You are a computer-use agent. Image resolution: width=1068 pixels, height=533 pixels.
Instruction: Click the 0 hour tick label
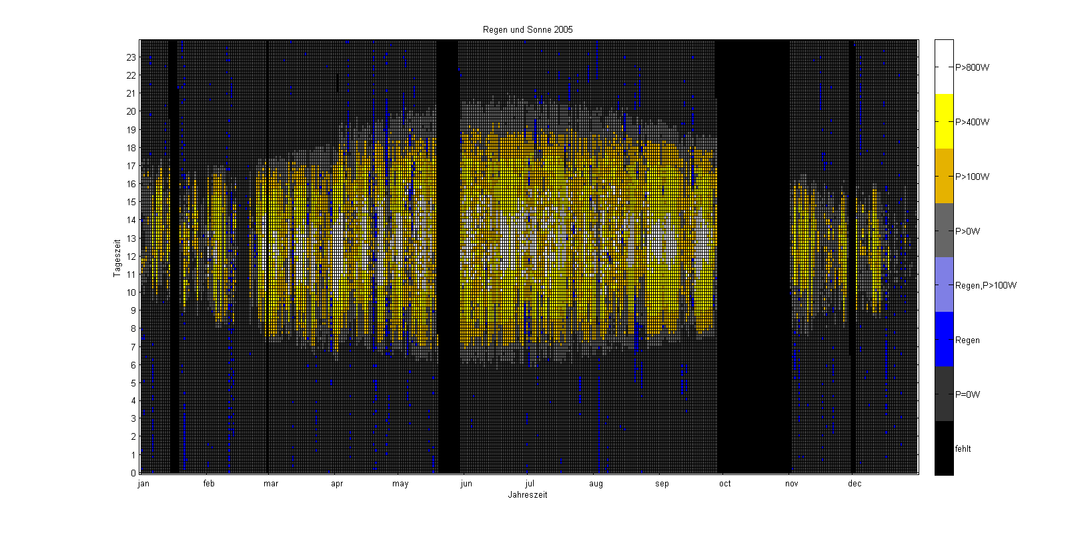tap(133, 473)
